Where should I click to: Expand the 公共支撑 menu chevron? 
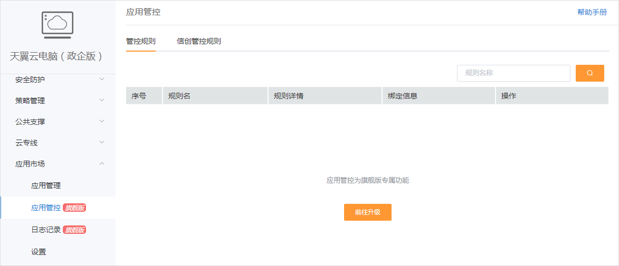pyautogui.click(x=102, y=122)
